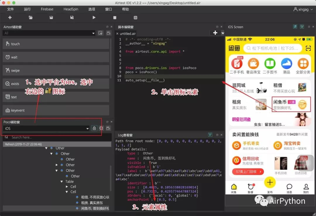This screenshot has width=316, height=216.
Task: Tap the 全部分类 category icon
Action: pos(303,63)
